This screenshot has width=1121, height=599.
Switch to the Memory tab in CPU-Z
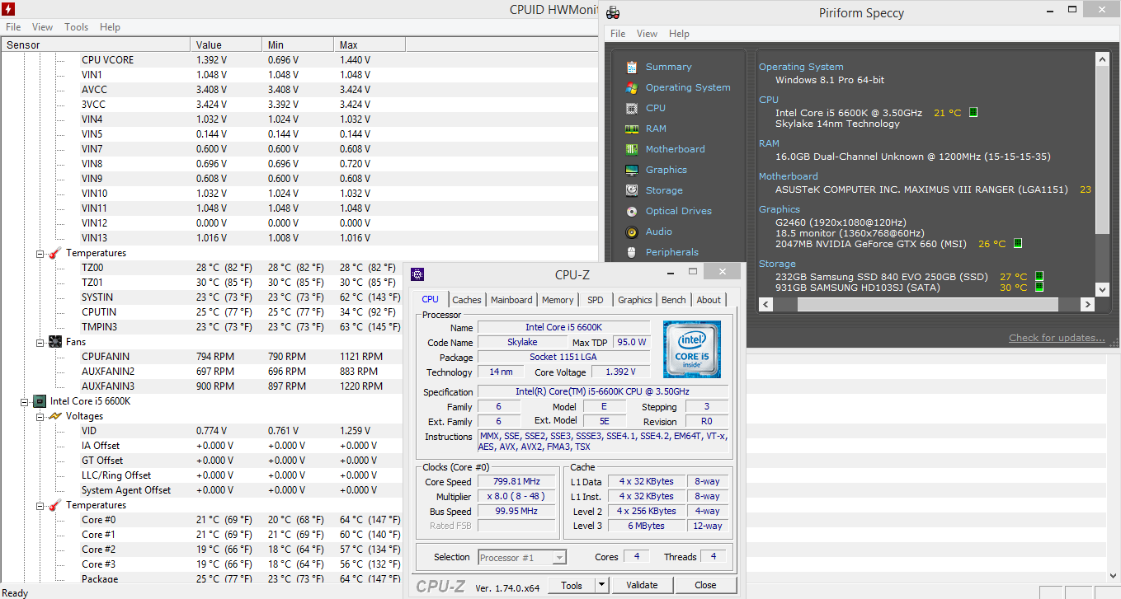(558, 300)
